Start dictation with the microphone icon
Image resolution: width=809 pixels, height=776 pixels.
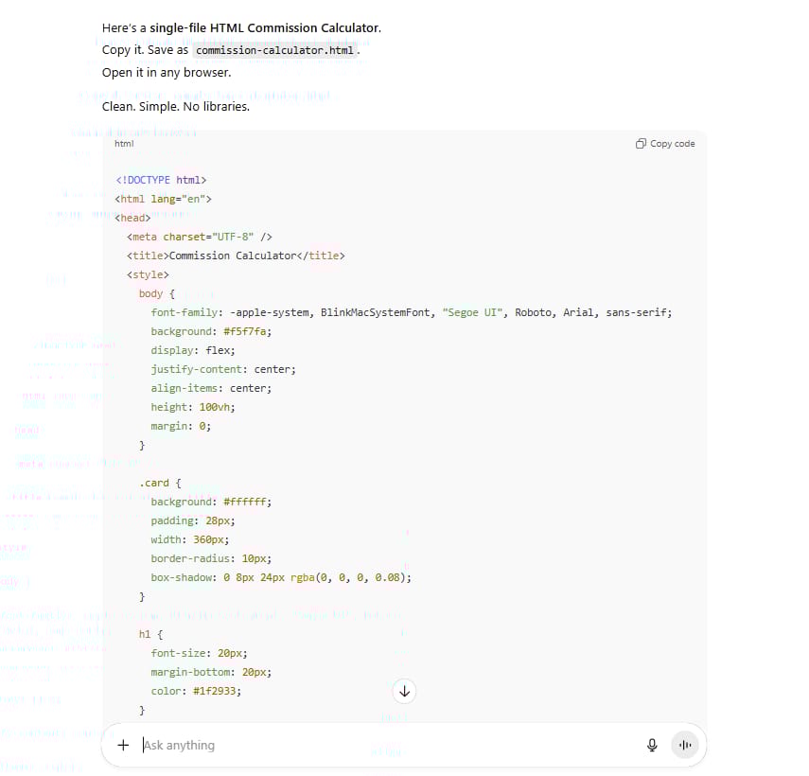(652, 745)
